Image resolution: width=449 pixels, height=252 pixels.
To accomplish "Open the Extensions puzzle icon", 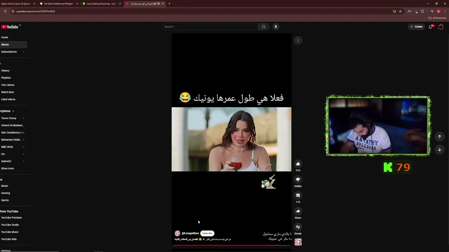I will [422, 11].
